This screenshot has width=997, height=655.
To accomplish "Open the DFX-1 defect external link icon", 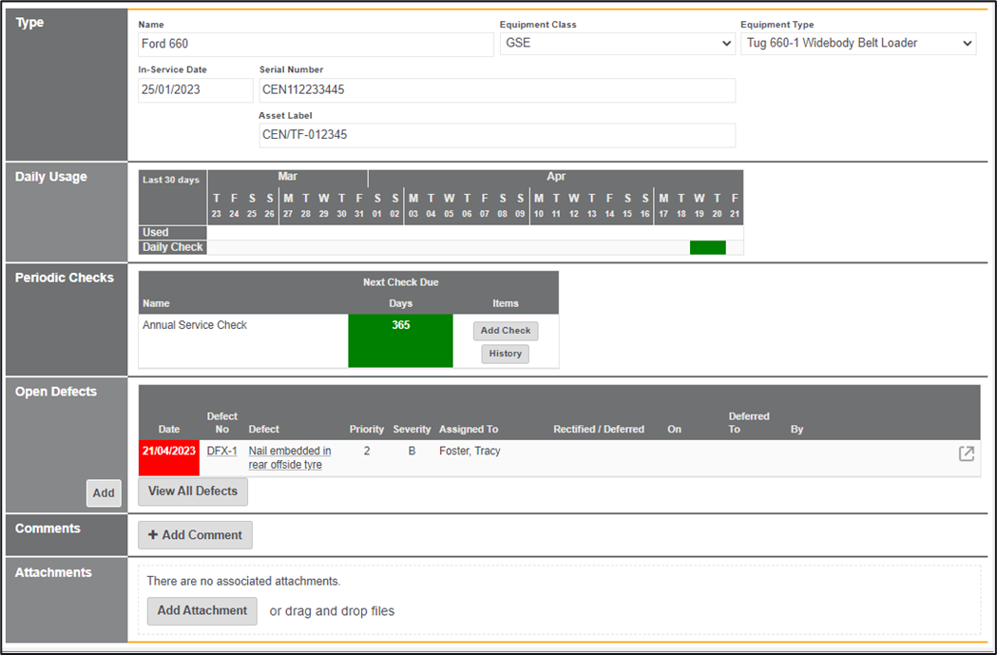I will 966,453.
